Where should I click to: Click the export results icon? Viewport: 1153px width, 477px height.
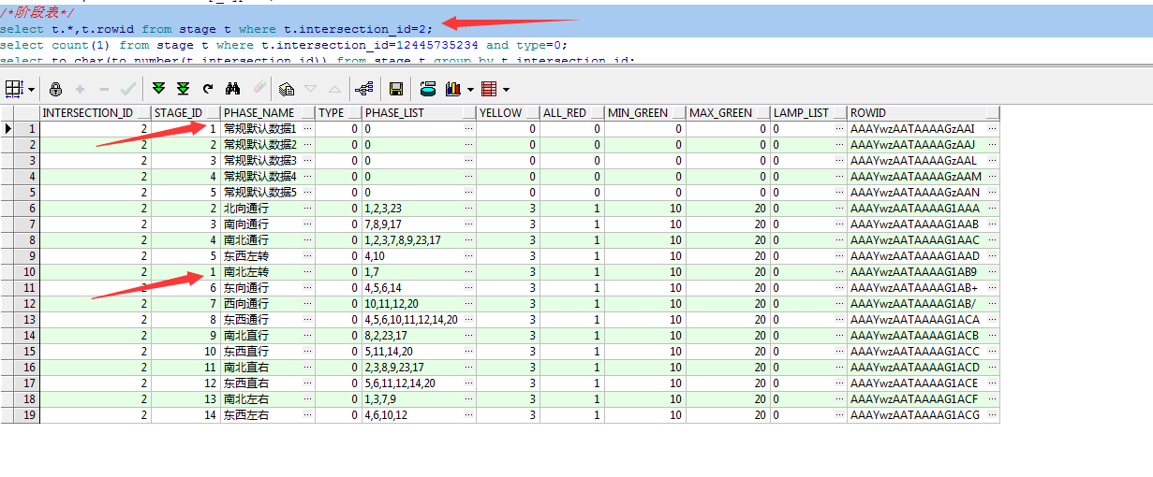288,89
